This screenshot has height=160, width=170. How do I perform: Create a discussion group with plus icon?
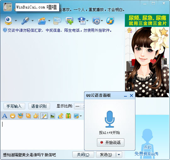[x=69, y=21]
